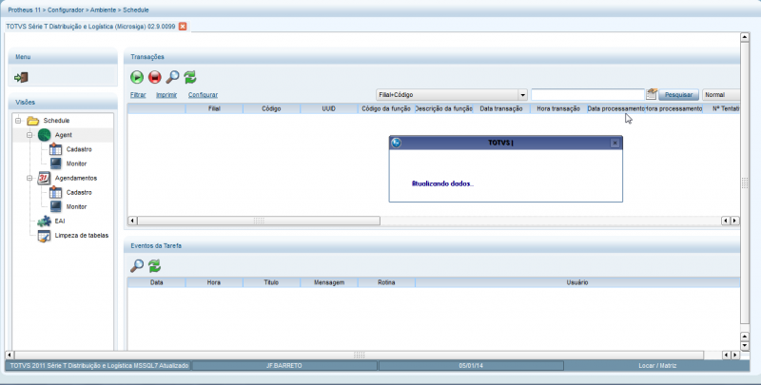
Task: Click the 05/01/14 date in status bar
Action: [471, 366]
